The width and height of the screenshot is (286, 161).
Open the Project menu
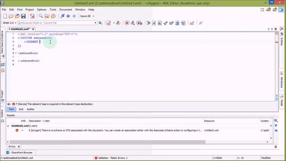click(x=29, y=9)
